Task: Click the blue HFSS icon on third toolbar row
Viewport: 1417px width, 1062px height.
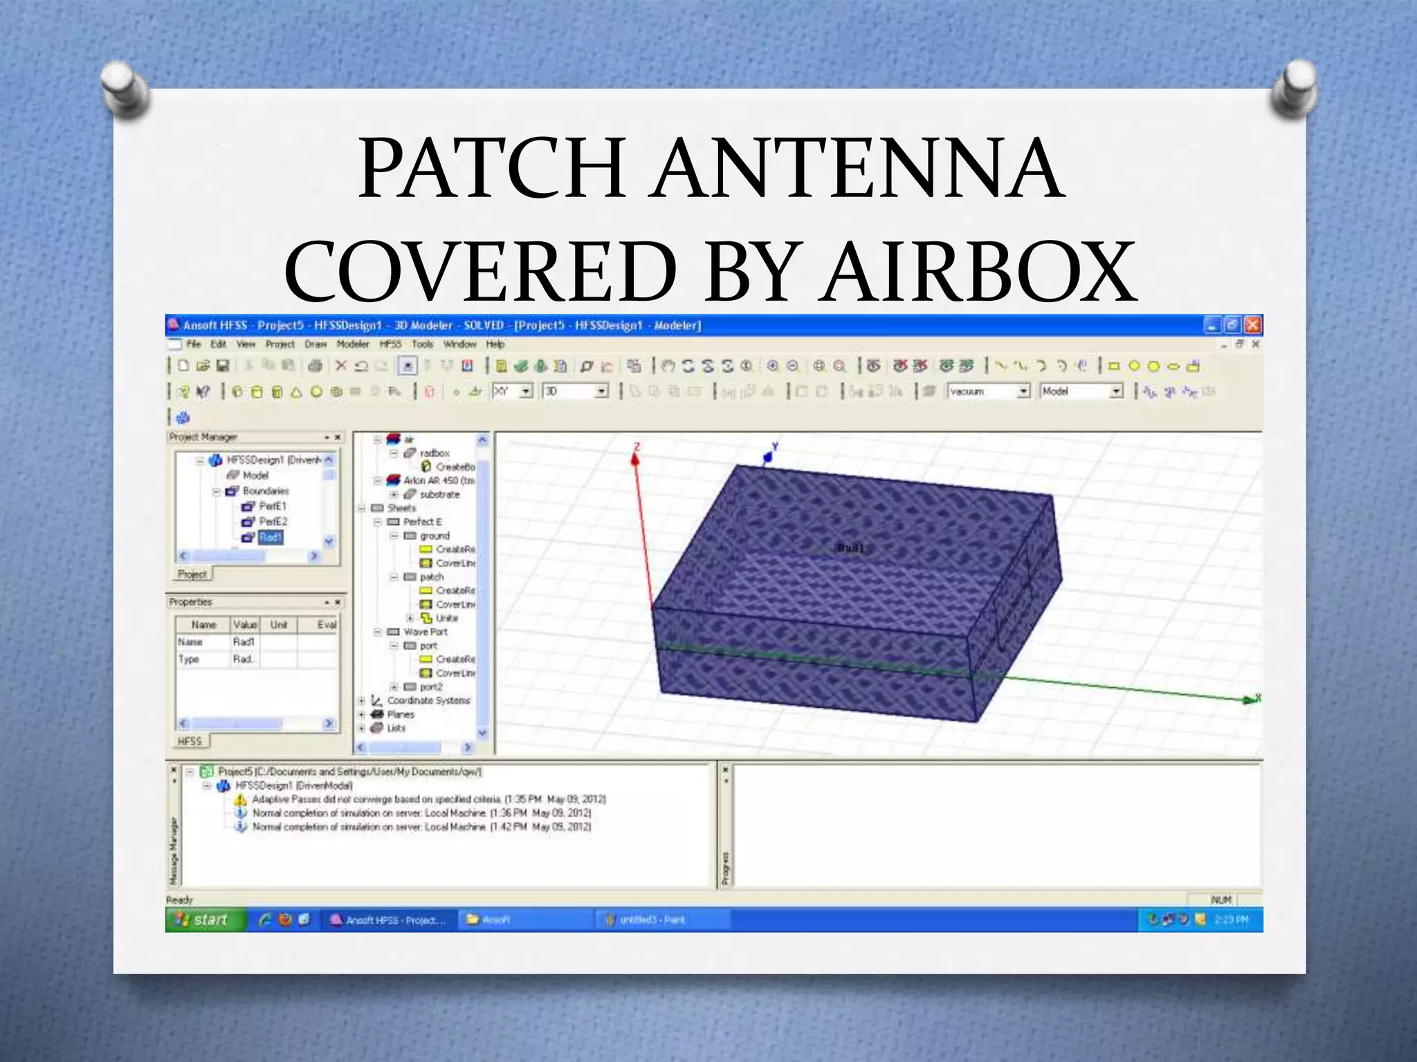Action: 183,418
